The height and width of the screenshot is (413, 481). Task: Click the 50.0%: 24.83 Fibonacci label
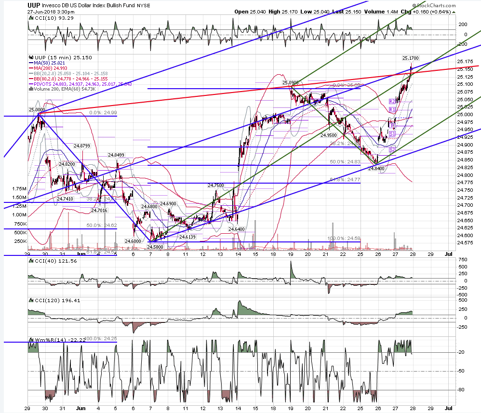click(x=345, y=162)
